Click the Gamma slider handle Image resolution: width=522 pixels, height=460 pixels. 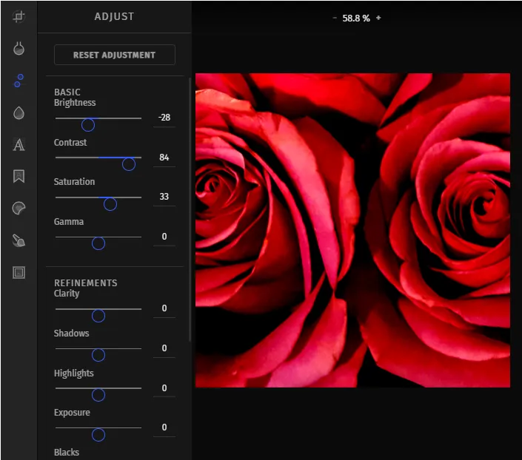coord(98,243)
